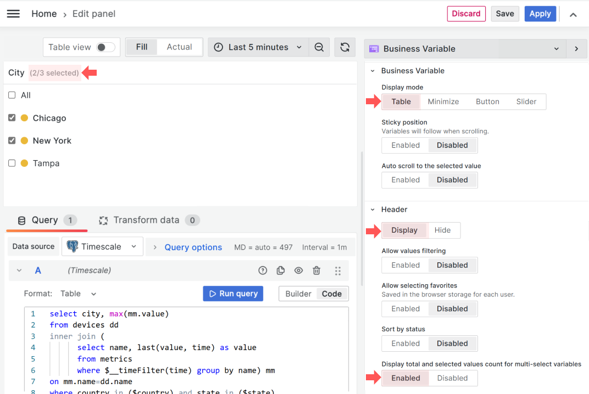
Task: Open the hamburger navigation menu
Action: click(x=13, y=14)
